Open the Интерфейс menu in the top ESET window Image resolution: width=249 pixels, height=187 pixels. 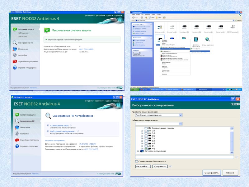[90, 15]
